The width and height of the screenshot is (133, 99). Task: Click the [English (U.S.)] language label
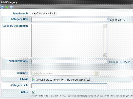coord(117,20)
